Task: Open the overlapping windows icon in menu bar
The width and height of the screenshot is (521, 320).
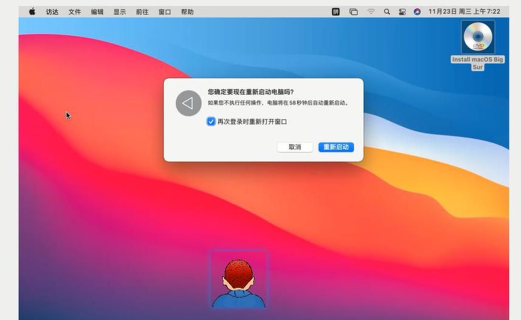Action: click(353, 12)
